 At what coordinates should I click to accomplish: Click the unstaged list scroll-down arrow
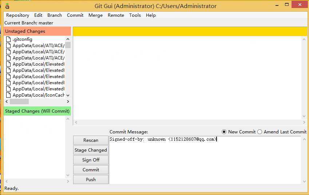coord(68,95)
